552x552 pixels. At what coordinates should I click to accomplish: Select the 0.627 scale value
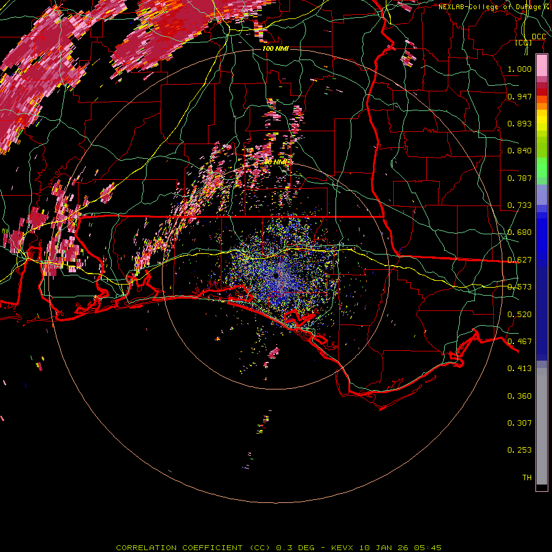pos(519,260)
